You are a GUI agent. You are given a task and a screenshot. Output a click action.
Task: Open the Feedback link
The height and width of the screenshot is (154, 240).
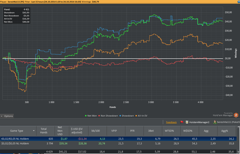click(171, 122)
